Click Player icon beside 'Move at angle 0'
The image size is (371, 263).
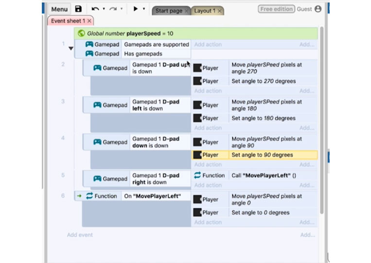(197, 199)
